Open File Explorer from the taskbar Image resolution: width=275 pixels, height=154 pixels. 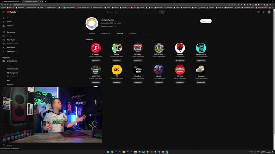pos(136,152)
